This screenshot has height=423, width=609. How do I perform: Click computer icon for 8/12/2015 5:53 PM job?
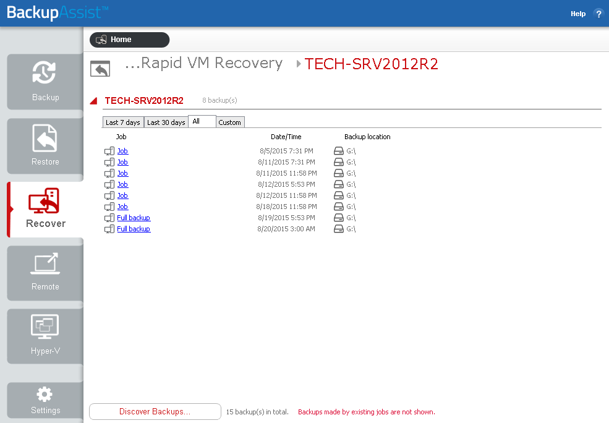109,184
